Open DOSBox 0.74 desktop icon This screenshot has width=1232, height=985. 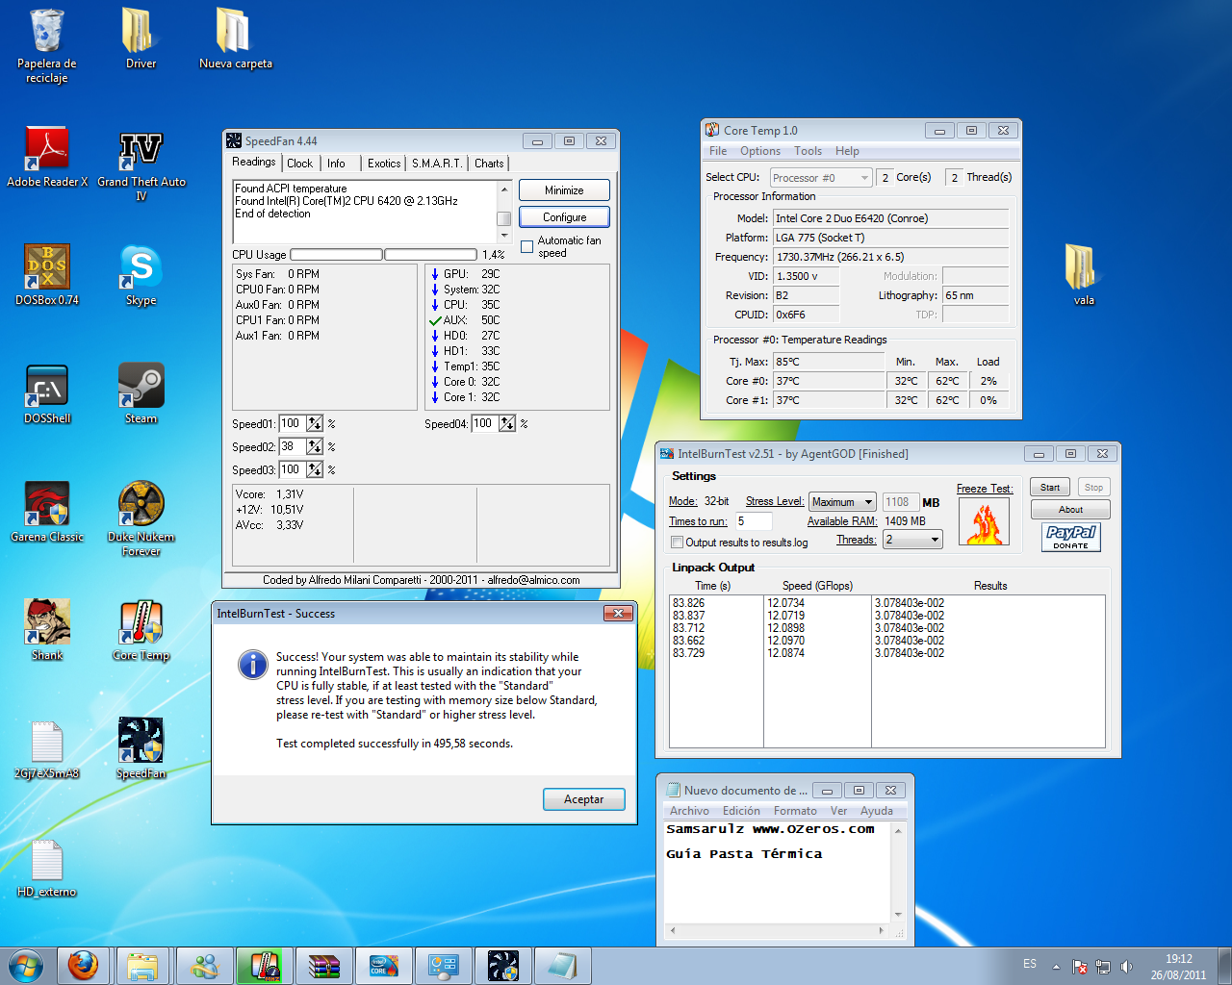click(x=47, y=275)
